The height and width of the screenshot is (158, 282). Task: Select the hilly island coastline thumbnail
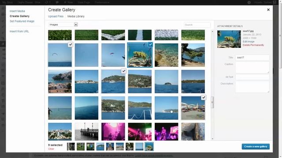tap(140, 82)
